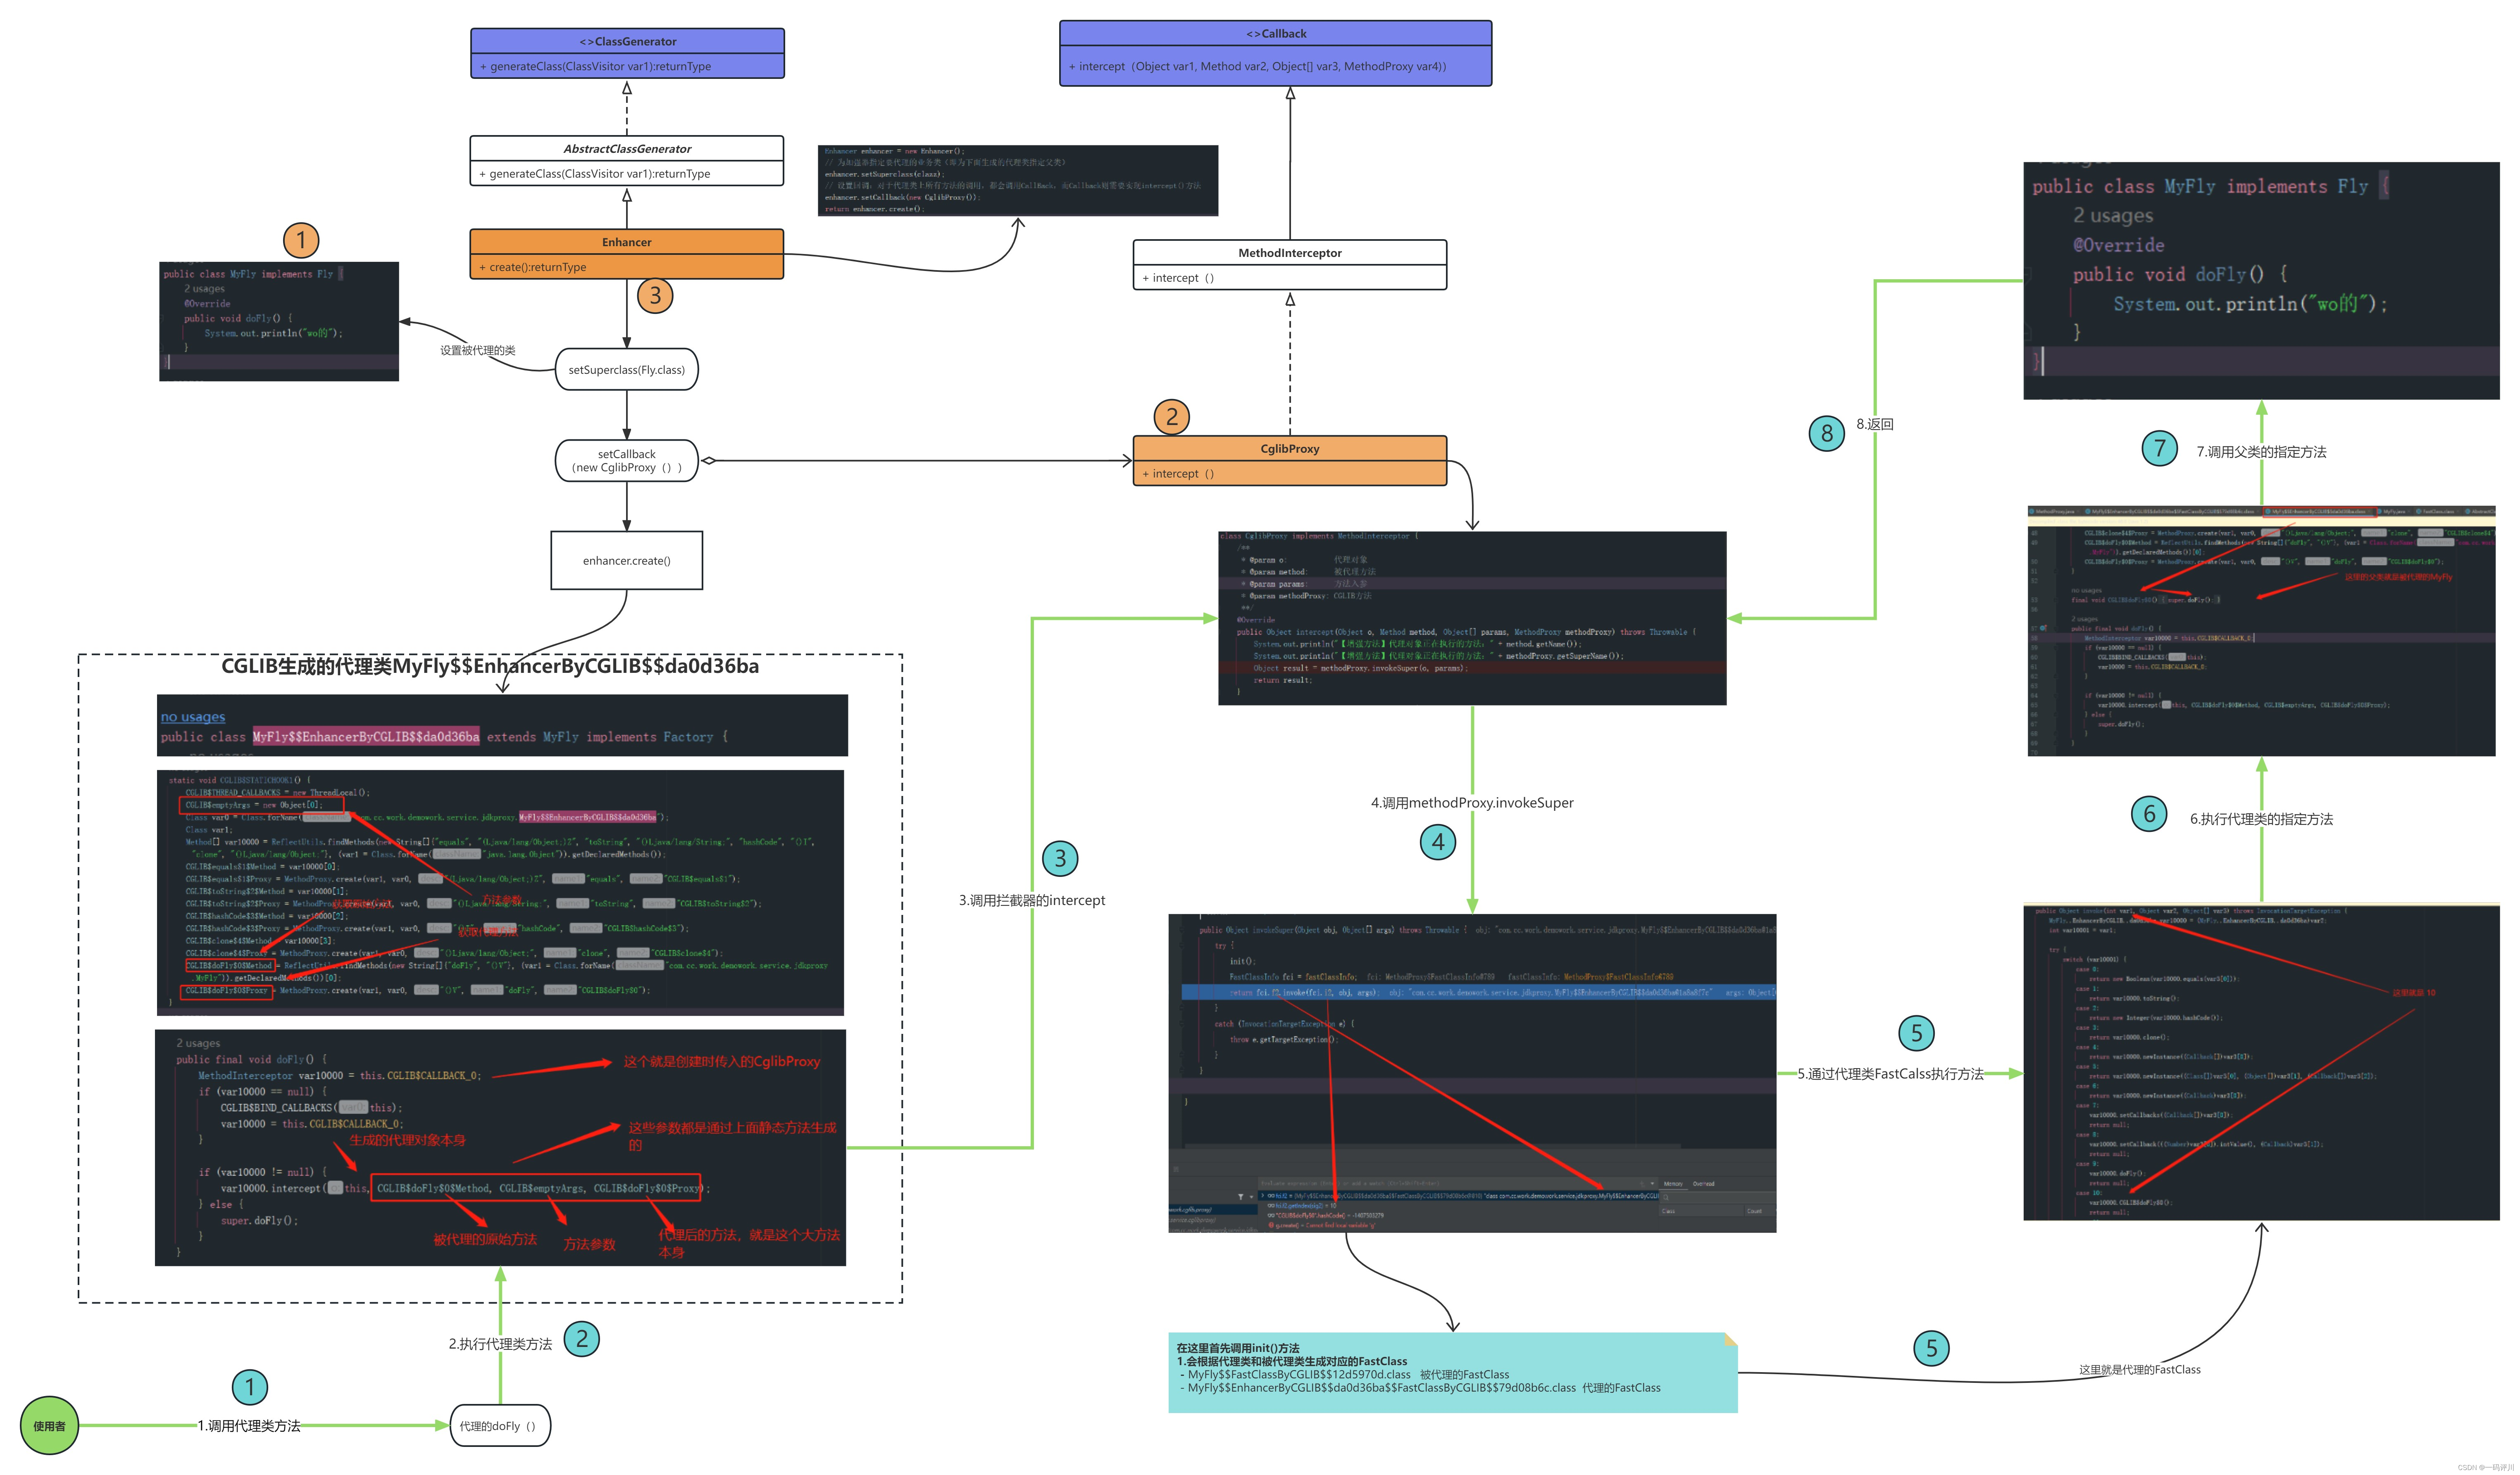The width and height of the screenshot is (2520, 1475).
Task: Open the small MyFly code snippet thumbnail on left
Action: pyautogui.click(x=279, y=321)
